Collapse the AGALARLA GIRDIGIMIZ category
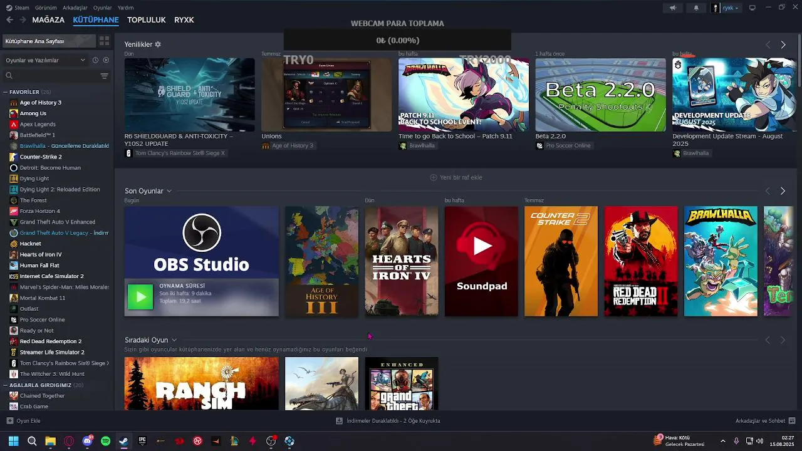802x451 pixels. [x=6, y=385]
